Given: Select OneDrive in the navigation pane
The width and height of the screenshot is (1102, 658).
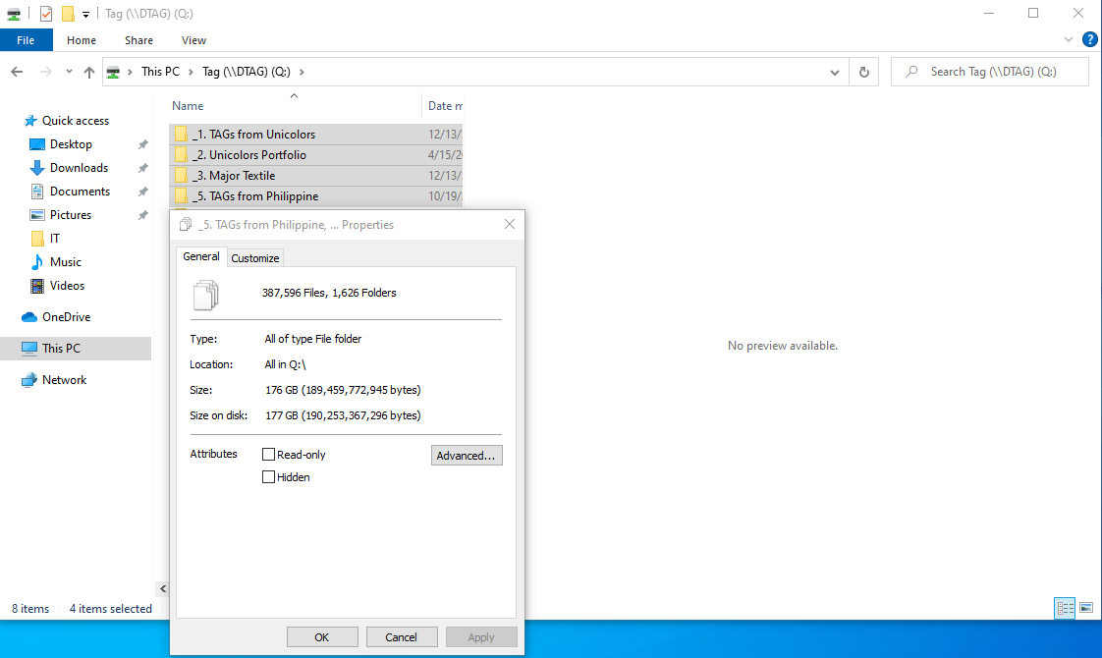Looking at the screenshot, I should (66, 317).
